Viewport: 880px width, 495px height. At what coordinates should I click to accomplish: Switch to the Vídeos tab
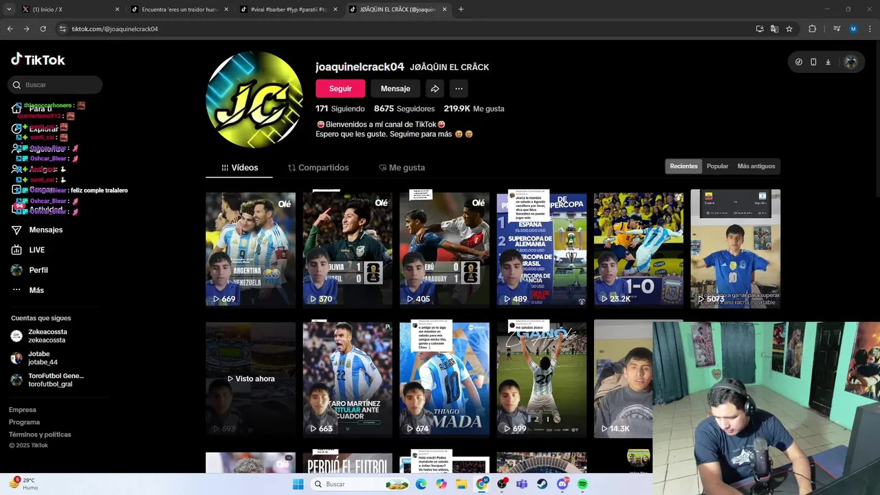coord(239,168)
